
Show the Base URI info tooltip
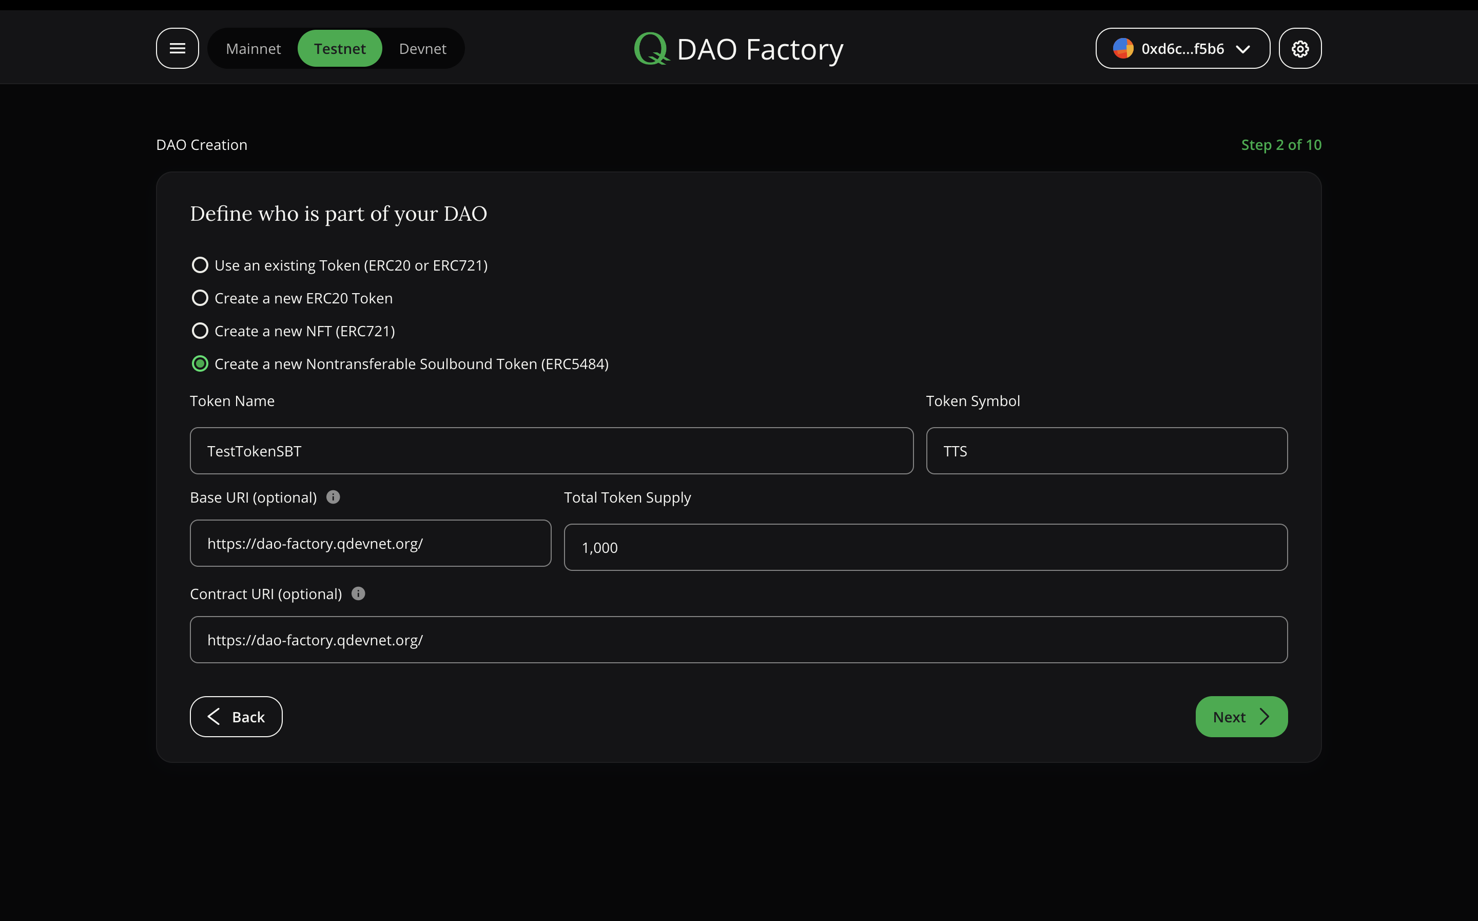click(x=333, y=496)
